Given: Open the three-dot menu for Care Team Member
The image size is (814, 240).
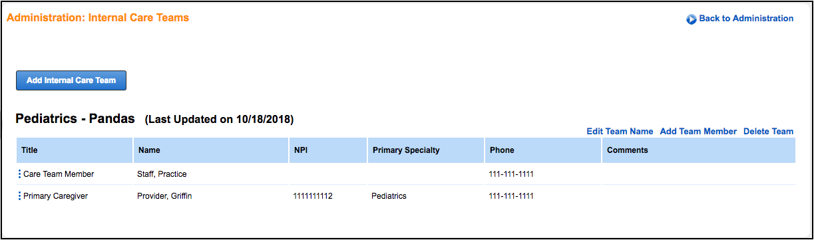Looking at the screenshot, I should (x=20, y=174).
